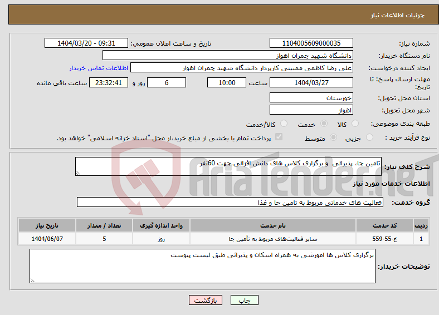Click the resize handle of توضیحات خریدار textarea
This screenshot has width=439, height=315.
coord(32,280)
